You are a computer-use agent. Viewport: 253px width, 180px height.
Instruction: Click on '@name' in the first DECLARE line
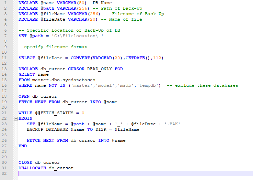(47, 3)
